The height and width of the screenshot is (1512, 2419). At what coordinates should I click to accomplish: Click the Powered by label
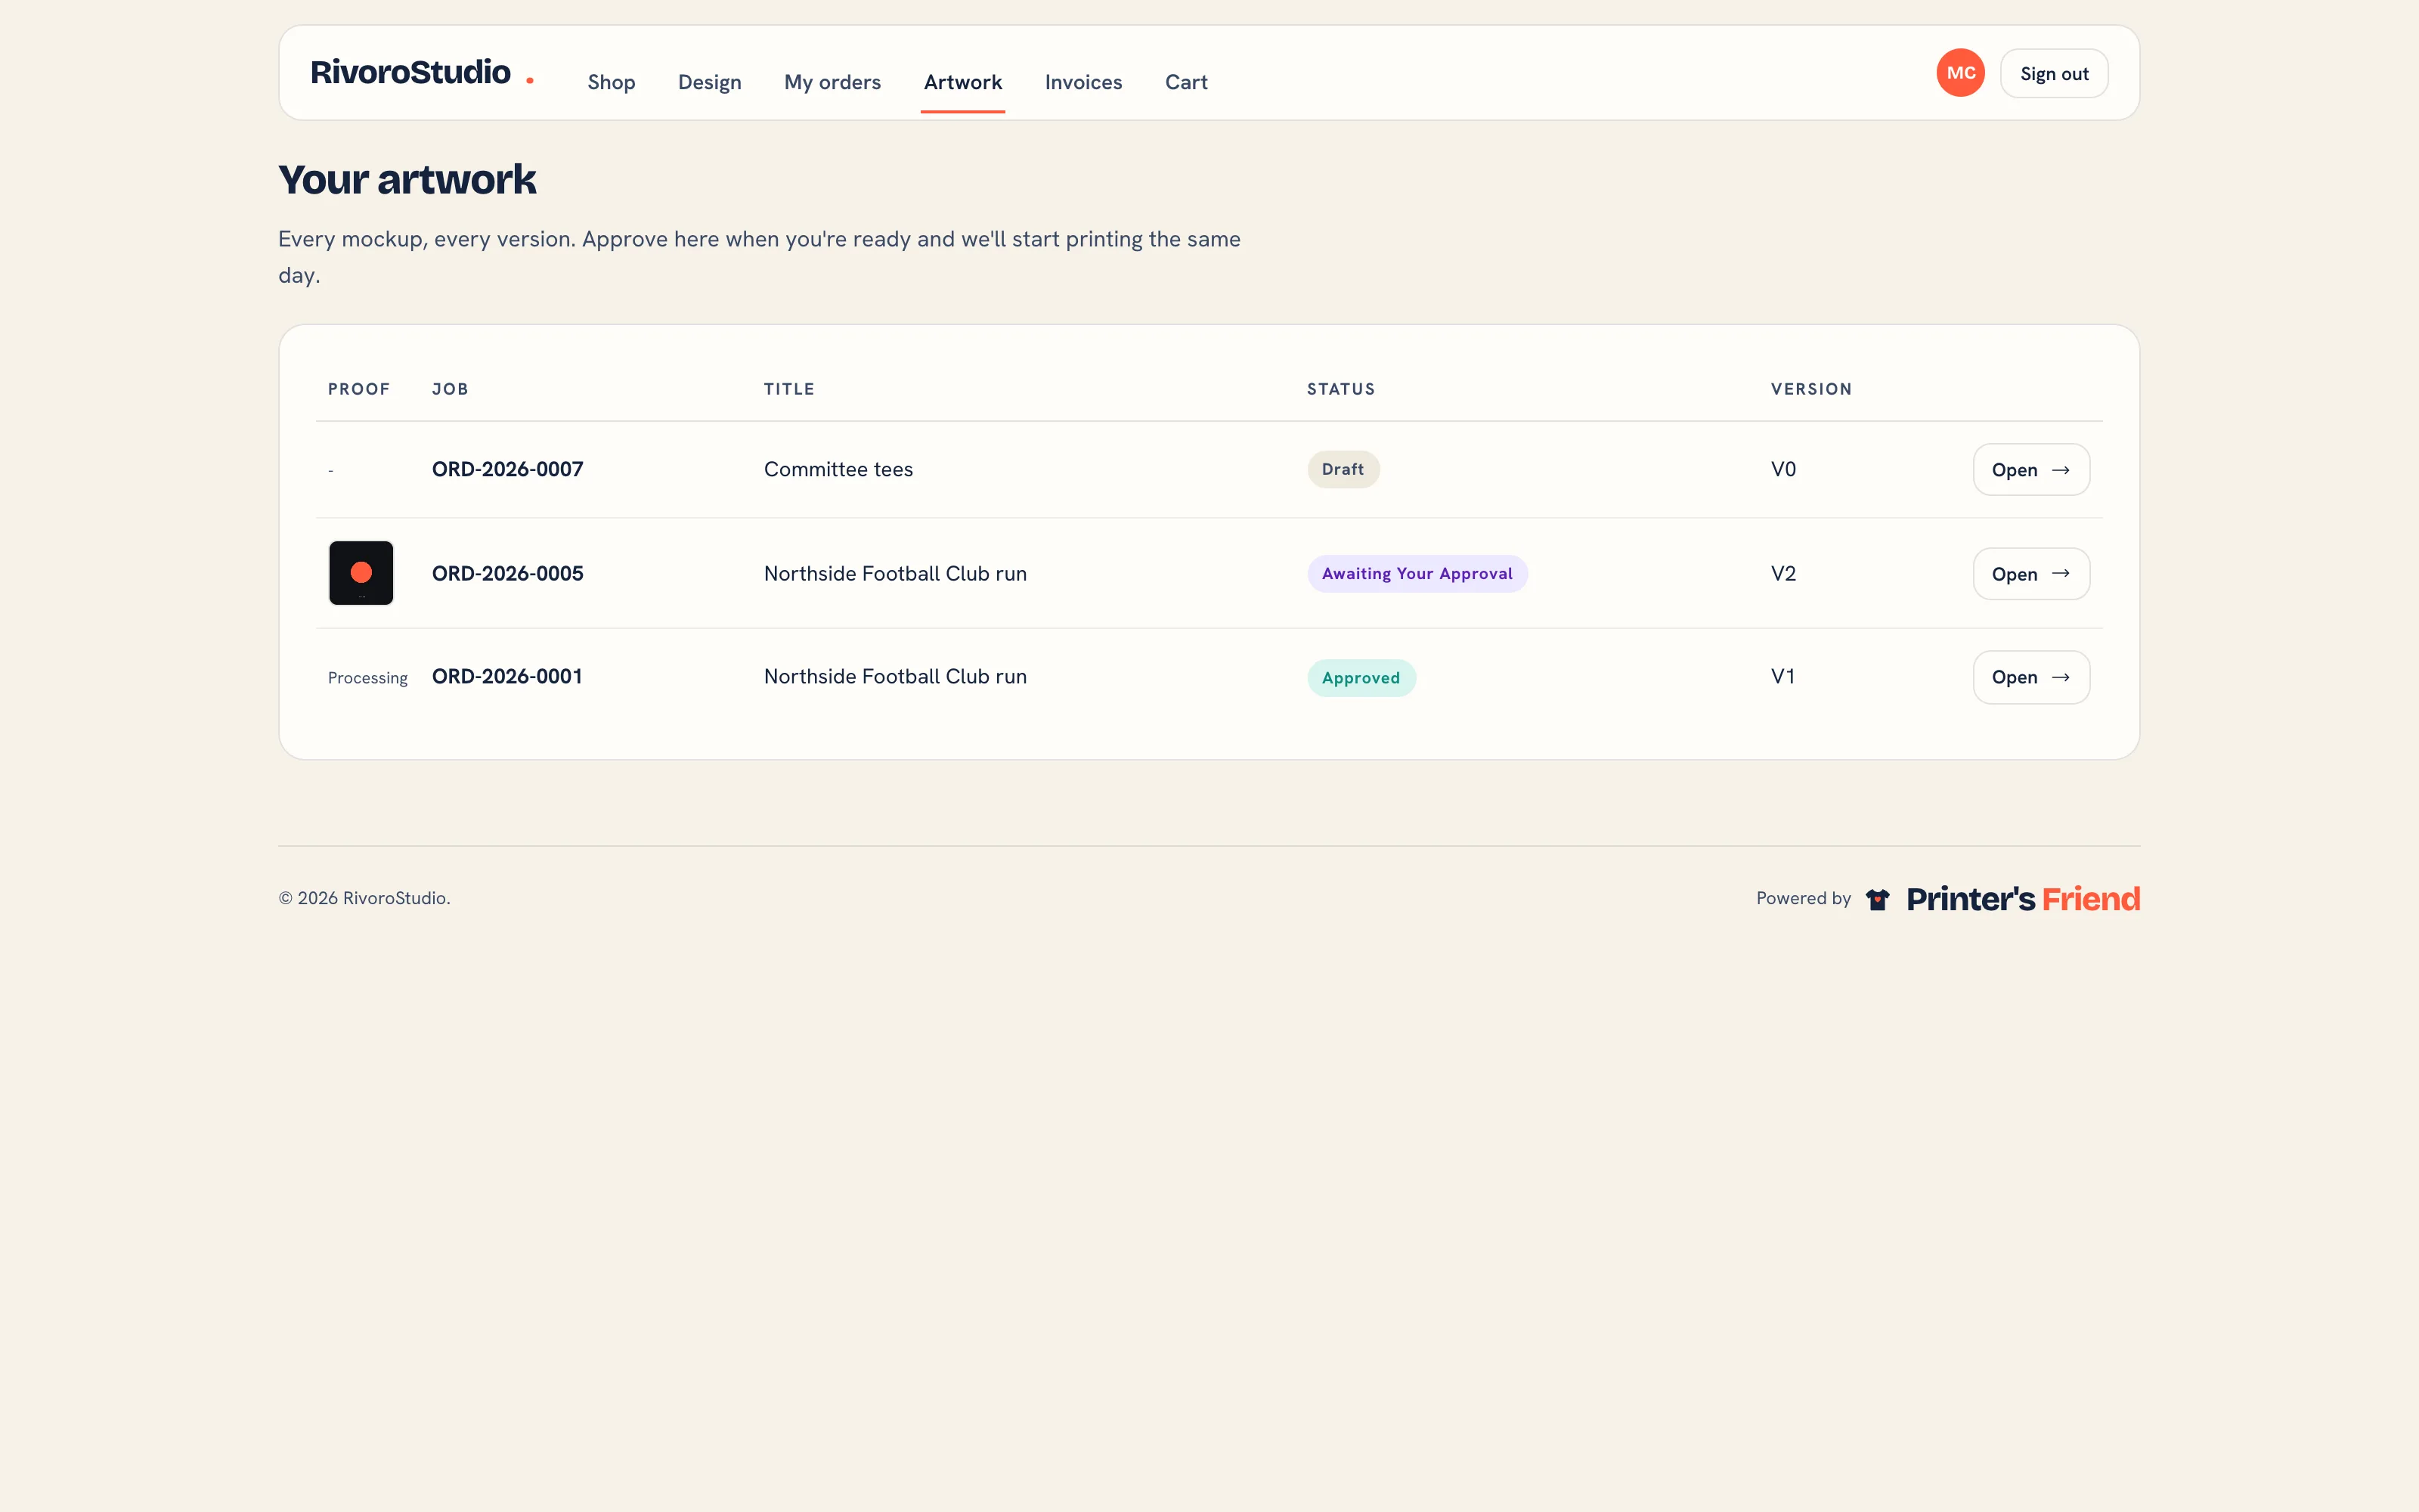1803,898
